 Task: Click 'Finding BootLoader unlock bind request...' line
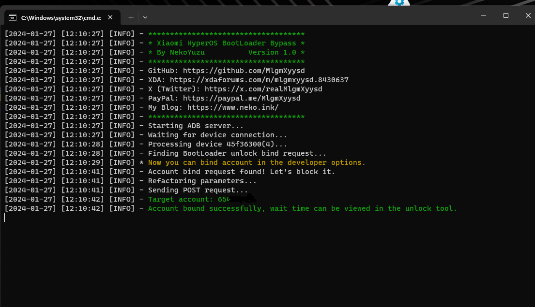[x=237, y=154]
